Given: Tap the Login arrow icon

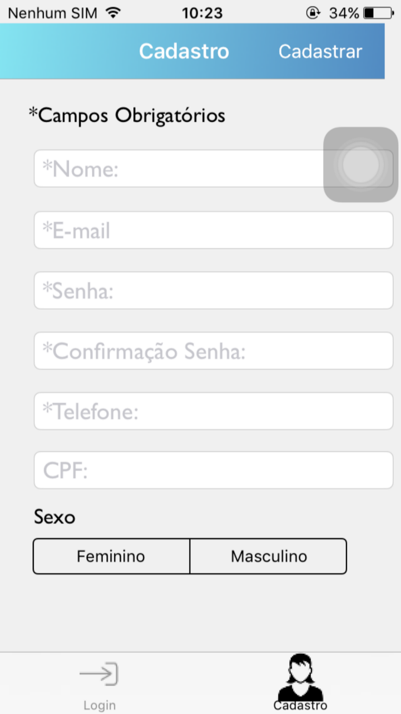Looking at the screenshot, I should click(x=99, y=673).
